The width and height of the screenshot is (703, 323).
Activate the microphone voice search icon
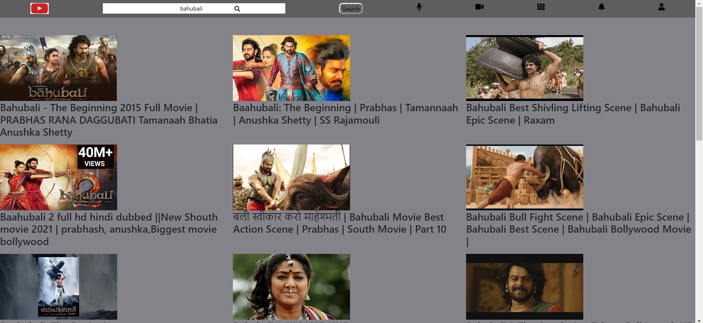(419, 7)
